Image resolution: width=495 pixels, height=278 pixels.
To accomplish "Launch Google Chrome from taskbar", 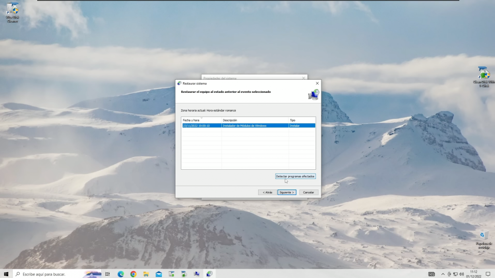I will click(x=133, y=274).
